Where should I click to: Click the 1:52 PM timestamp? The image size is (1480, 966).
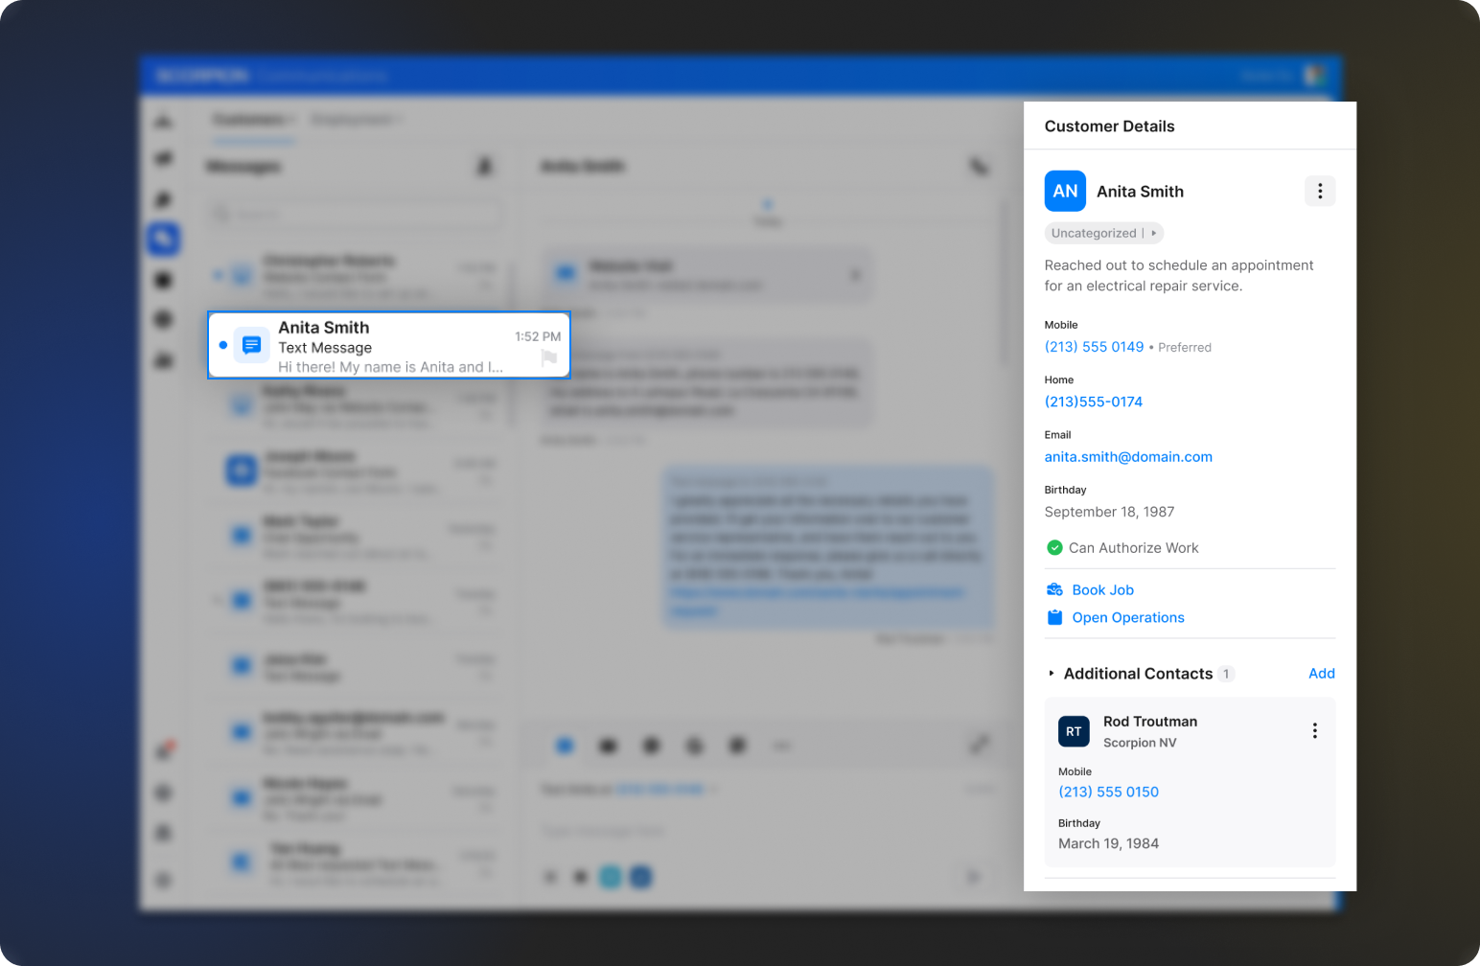pyautogui.click(x=538, y=336)
